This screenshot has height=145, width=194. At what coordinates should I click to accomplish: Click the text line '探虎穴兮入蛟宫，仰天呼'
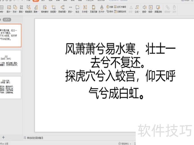click(x=120, y=76)
